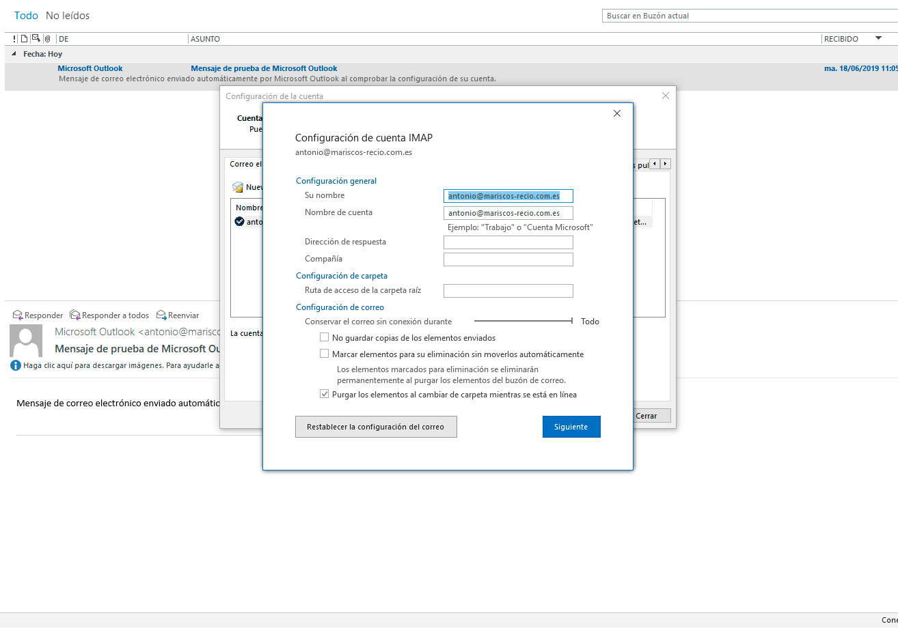Click the Microsoft Outlook sender name in list

click(x=90, y=68)
